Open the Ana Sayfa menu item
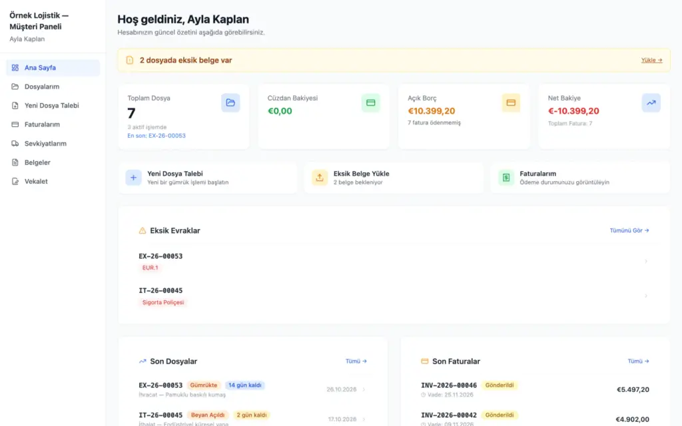The height and width of the screenshot is (426, 682). pos(53,68)
